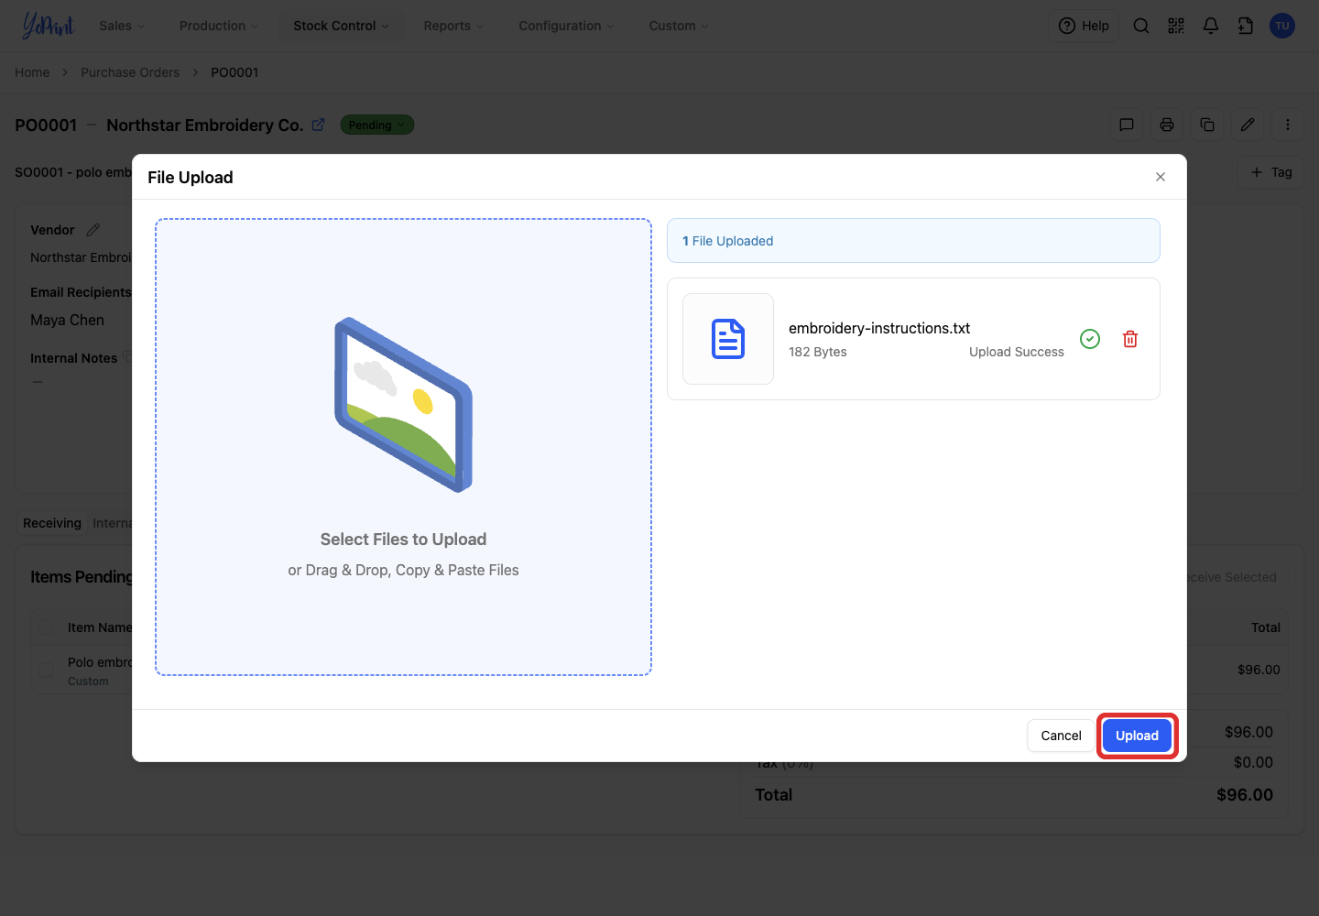Click the embroidery-instructions.txt file name
The image size is (1319, 916).
(x=879, y=328)
